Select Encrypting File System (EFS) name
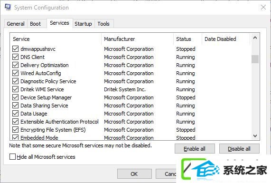The image size is (271, 183). click(53, 130)
